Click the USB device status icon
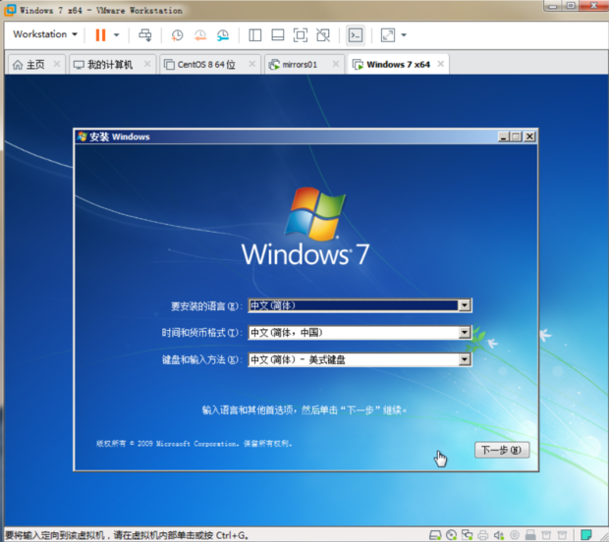This screenshot has height=542, width=609. pos(530,535)
